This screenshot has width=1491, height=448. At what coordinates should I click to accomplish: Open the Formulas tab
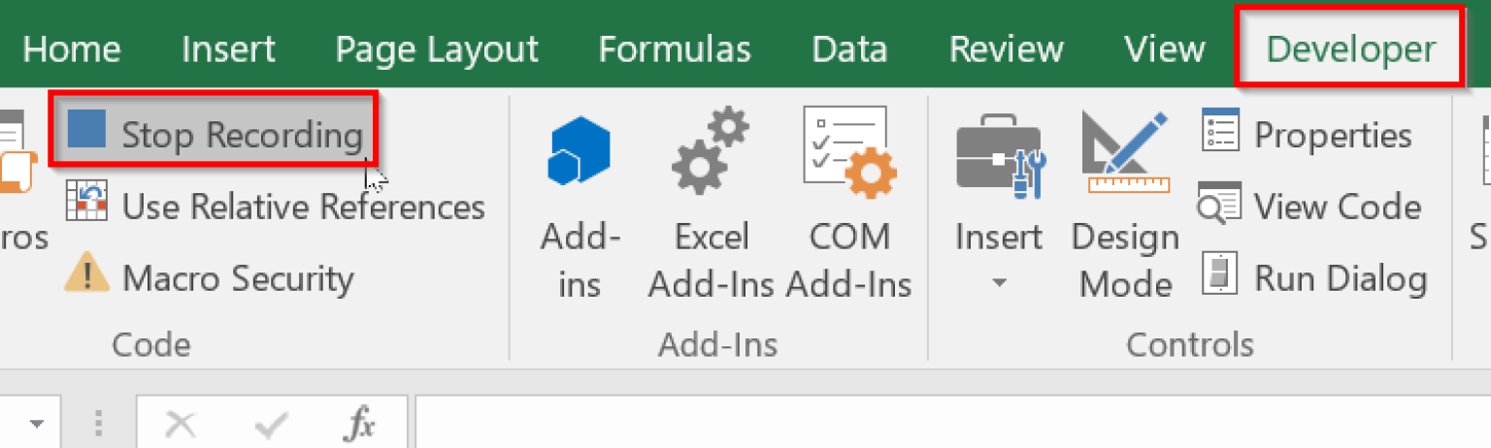coord(675,48)
